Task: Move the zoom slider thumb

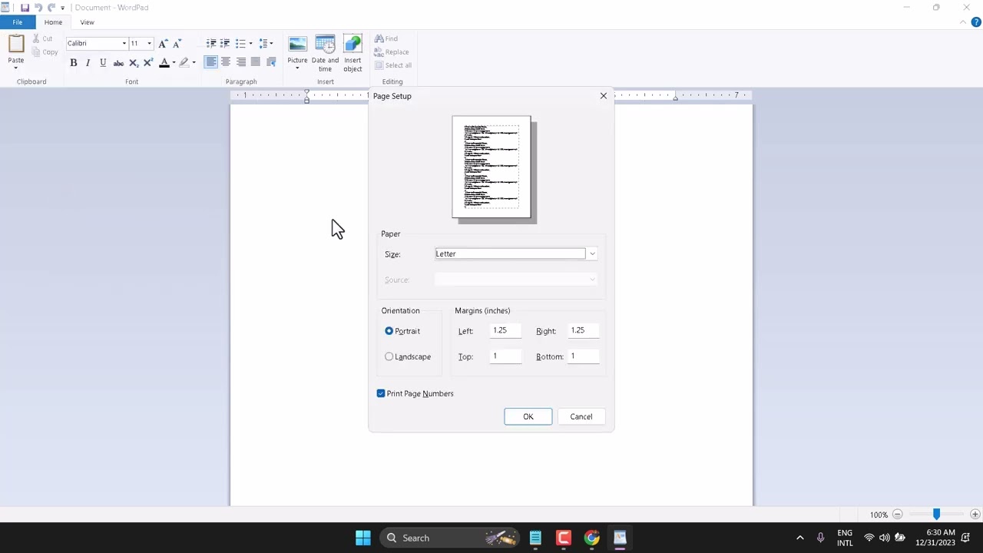Action: (x=936, y=514)
